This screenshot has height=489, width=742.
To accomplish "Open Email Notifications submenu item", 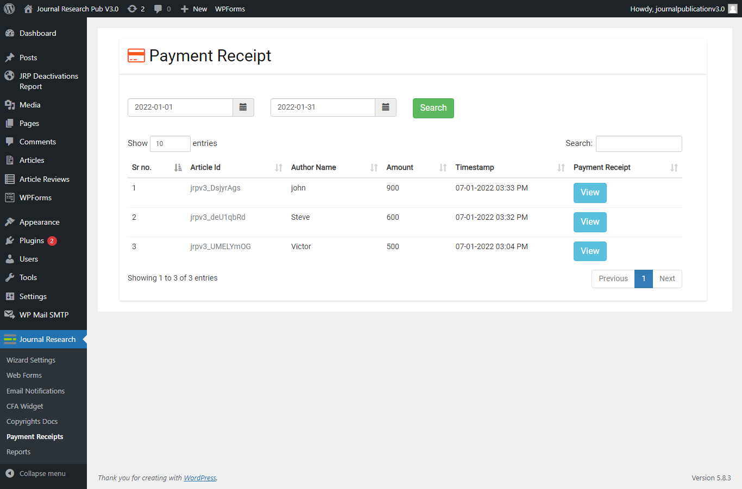I will point(35,391).
